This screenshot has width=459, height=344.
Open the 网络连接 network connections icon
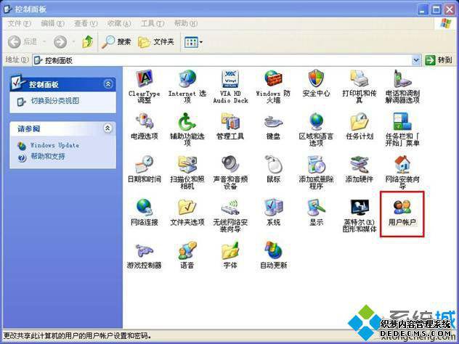[145, 213]
